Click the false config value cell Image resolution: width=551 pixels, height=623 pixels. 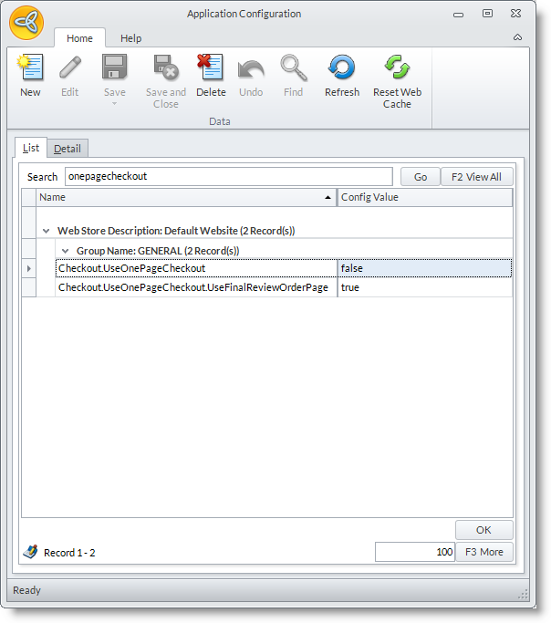425,268
